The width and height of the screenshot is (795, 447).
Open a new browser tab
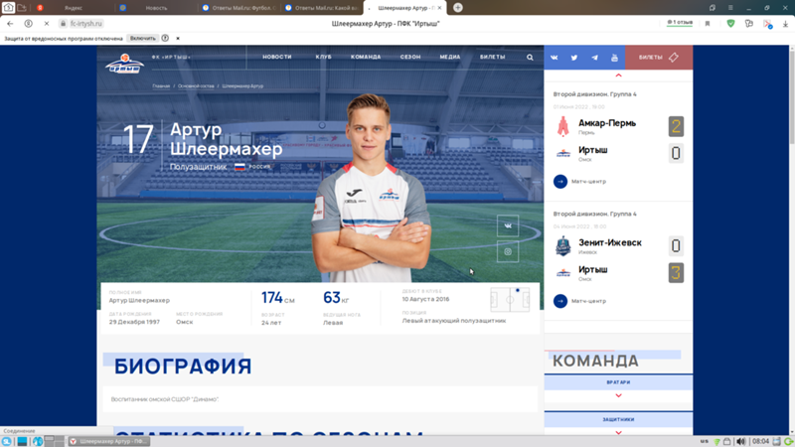(x=458, y=8)
